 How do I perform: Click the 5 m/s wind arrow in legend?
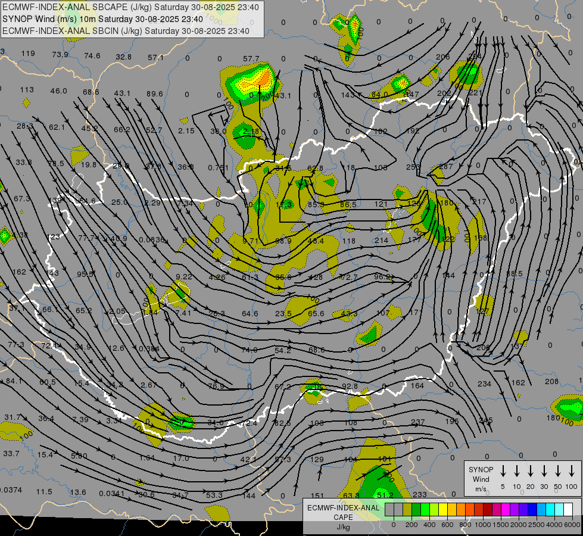click(503, 471)
